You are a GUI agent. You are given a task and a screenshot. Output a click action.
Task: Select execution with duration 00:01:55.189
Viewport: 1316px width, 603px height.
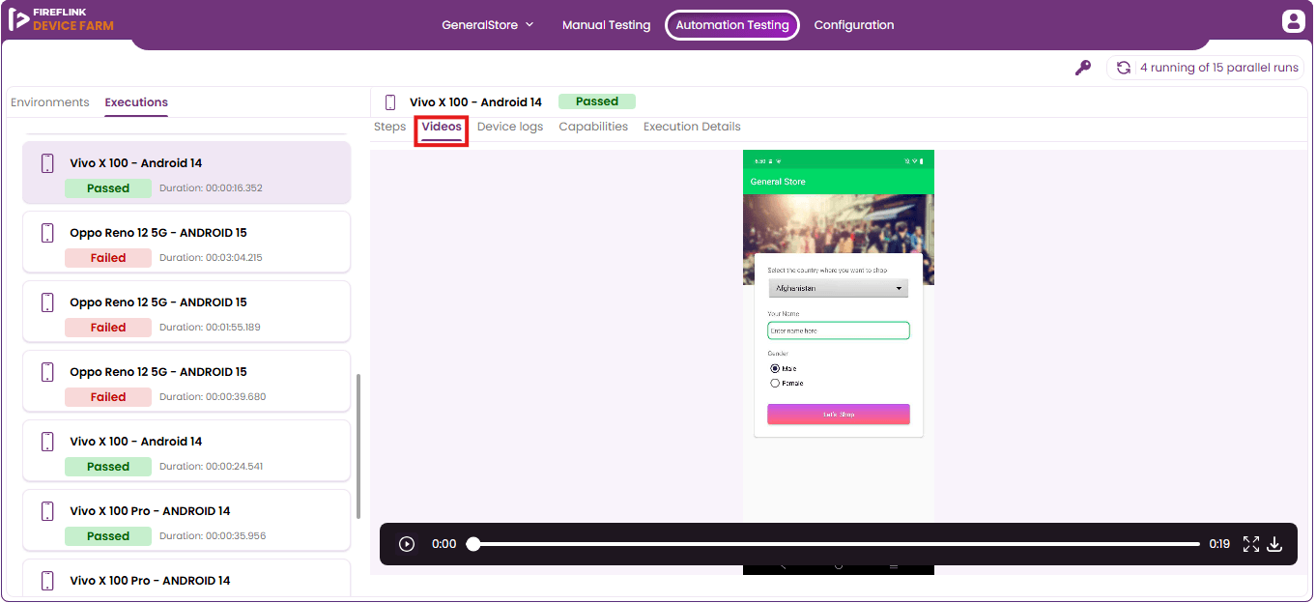pyautogui.click(x=186, y=312)
